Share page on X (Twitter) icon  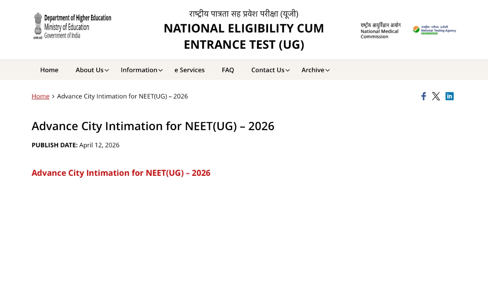point(436,96)
